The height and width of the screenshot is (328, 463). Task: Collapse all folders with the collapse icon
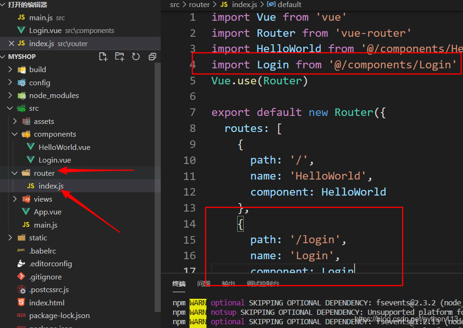pos(152,57)
